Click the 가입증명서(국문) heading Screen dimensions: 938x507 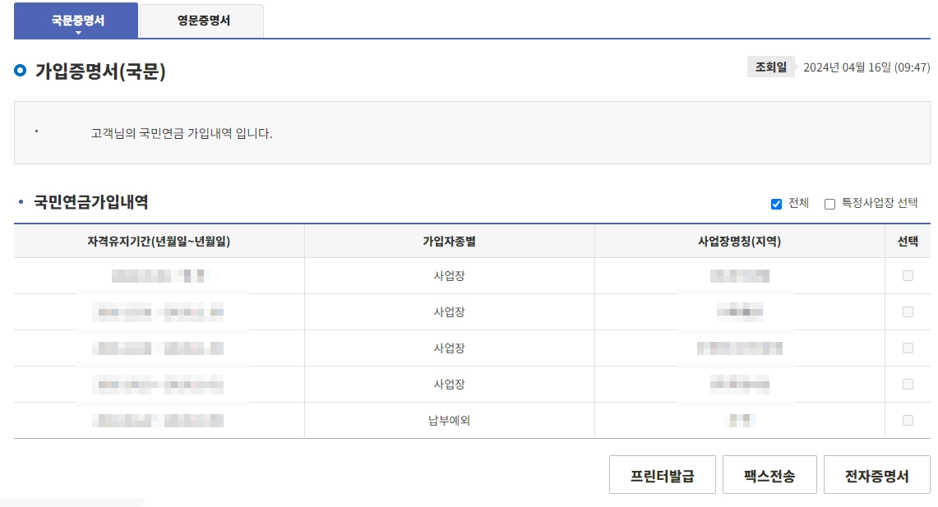pos(100,71)
